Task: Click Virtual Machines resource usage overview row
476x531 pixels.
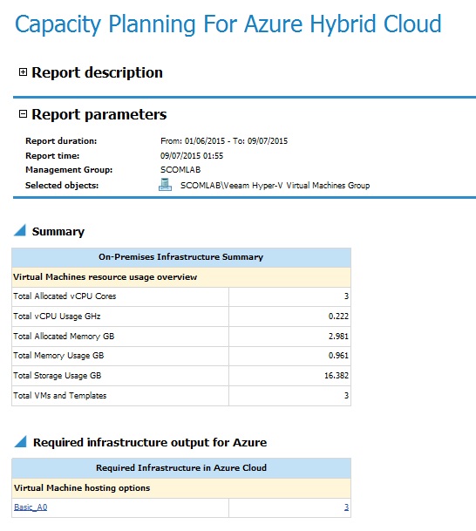Action: 181,277
